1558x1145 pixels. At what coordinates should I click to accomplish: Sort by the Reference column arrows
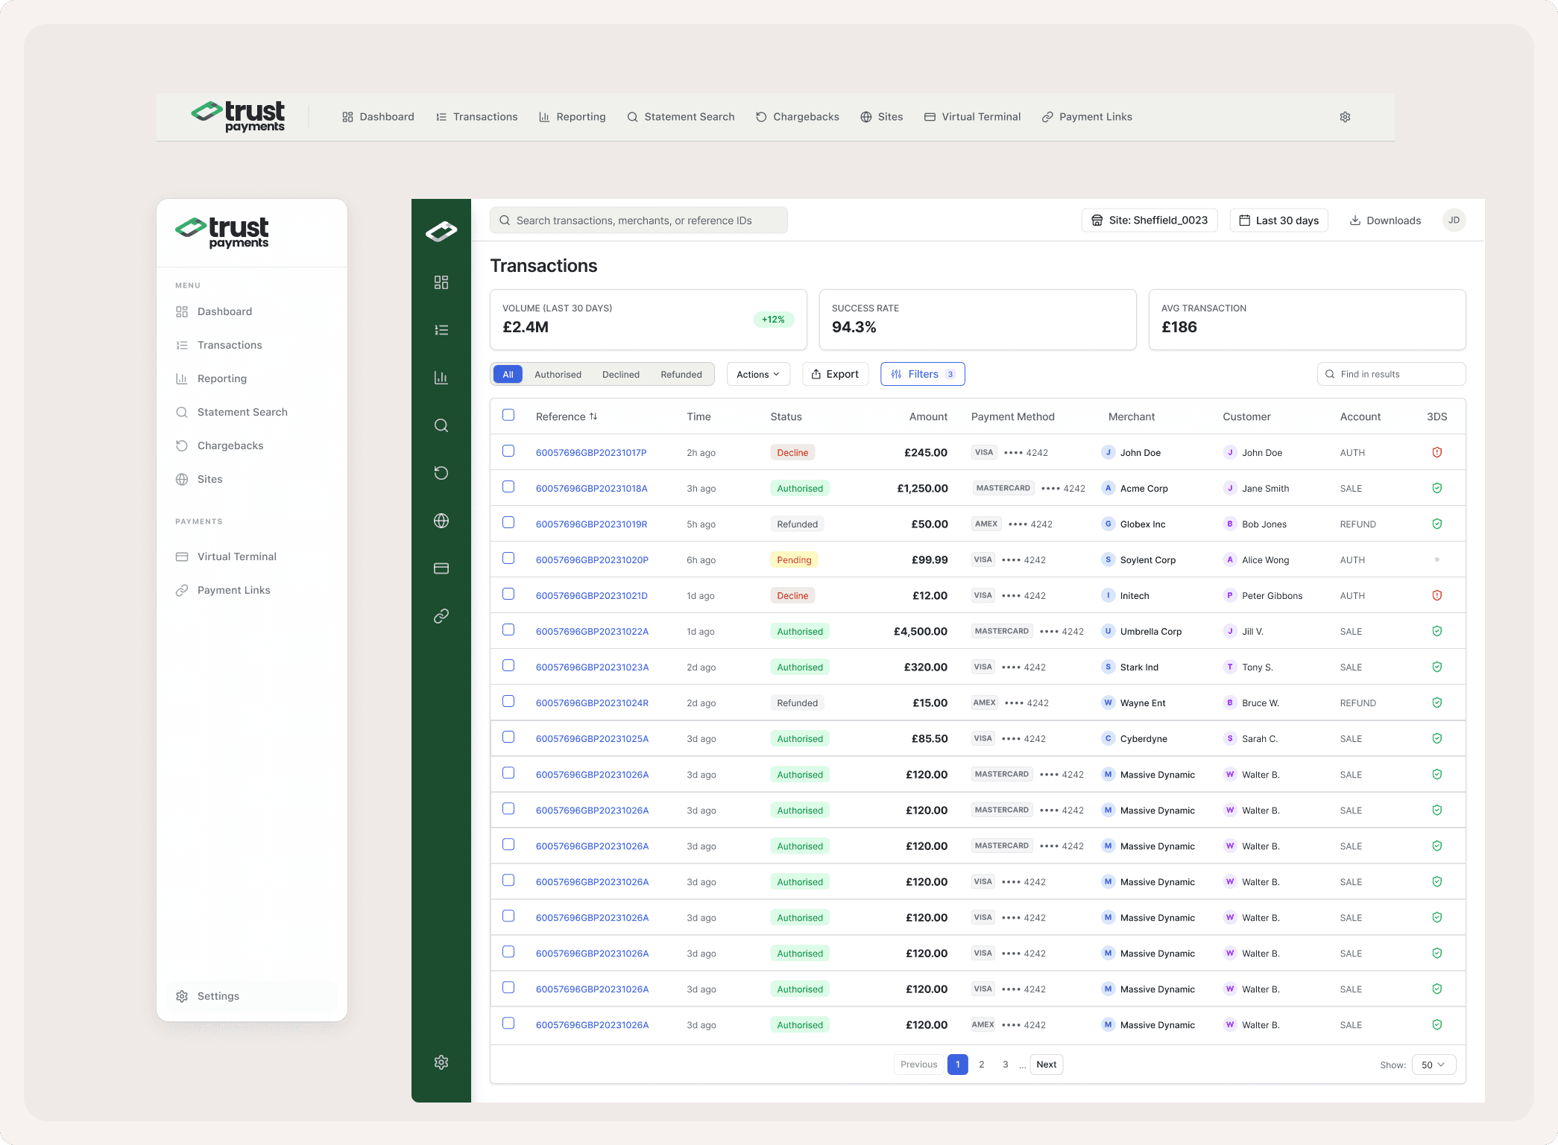(593, 416)
